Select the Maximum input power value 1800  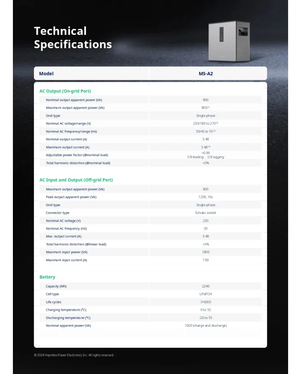206,252
